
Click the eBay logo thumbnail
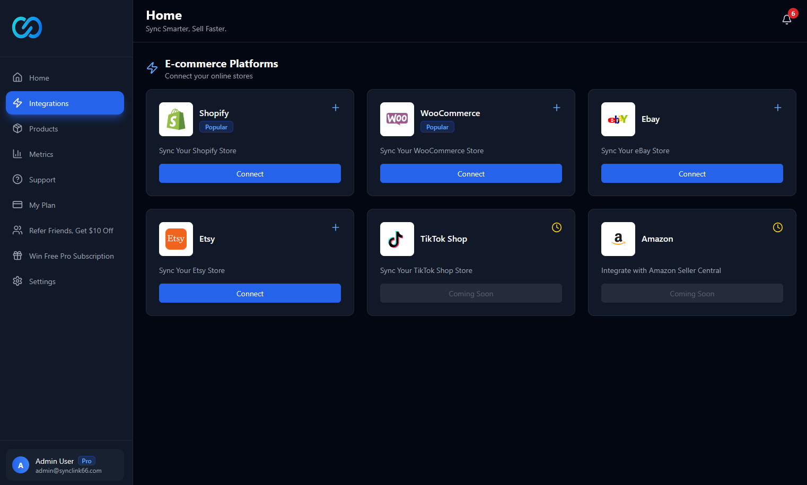pyautogui.click(x=618, y=119)
